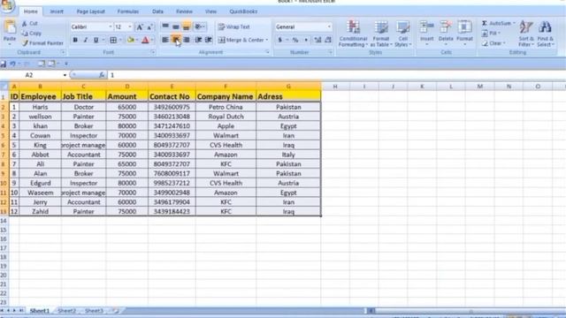Toggle Bold formatting
This screenshot has height=318, width=566.
click(x=75, y=40)
